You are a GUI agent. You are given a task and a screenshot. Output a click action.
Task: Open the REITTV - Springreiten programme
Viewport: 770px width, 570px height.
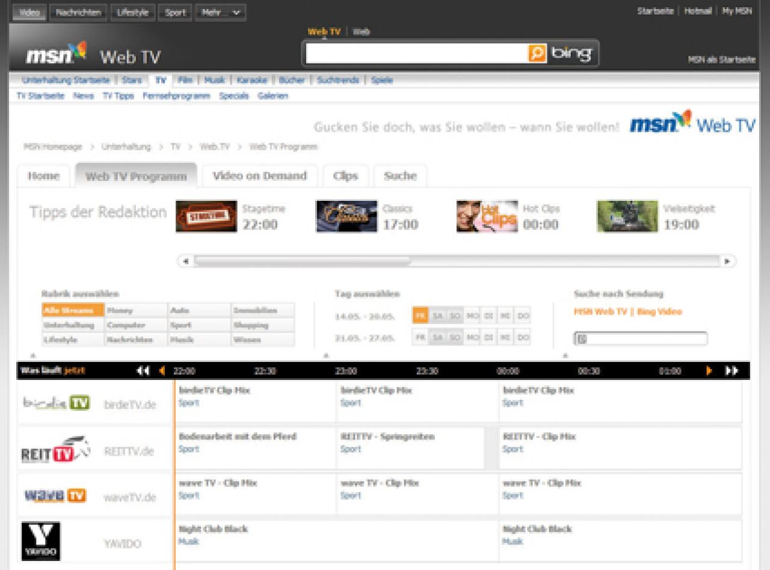click(x=387, y=437)
